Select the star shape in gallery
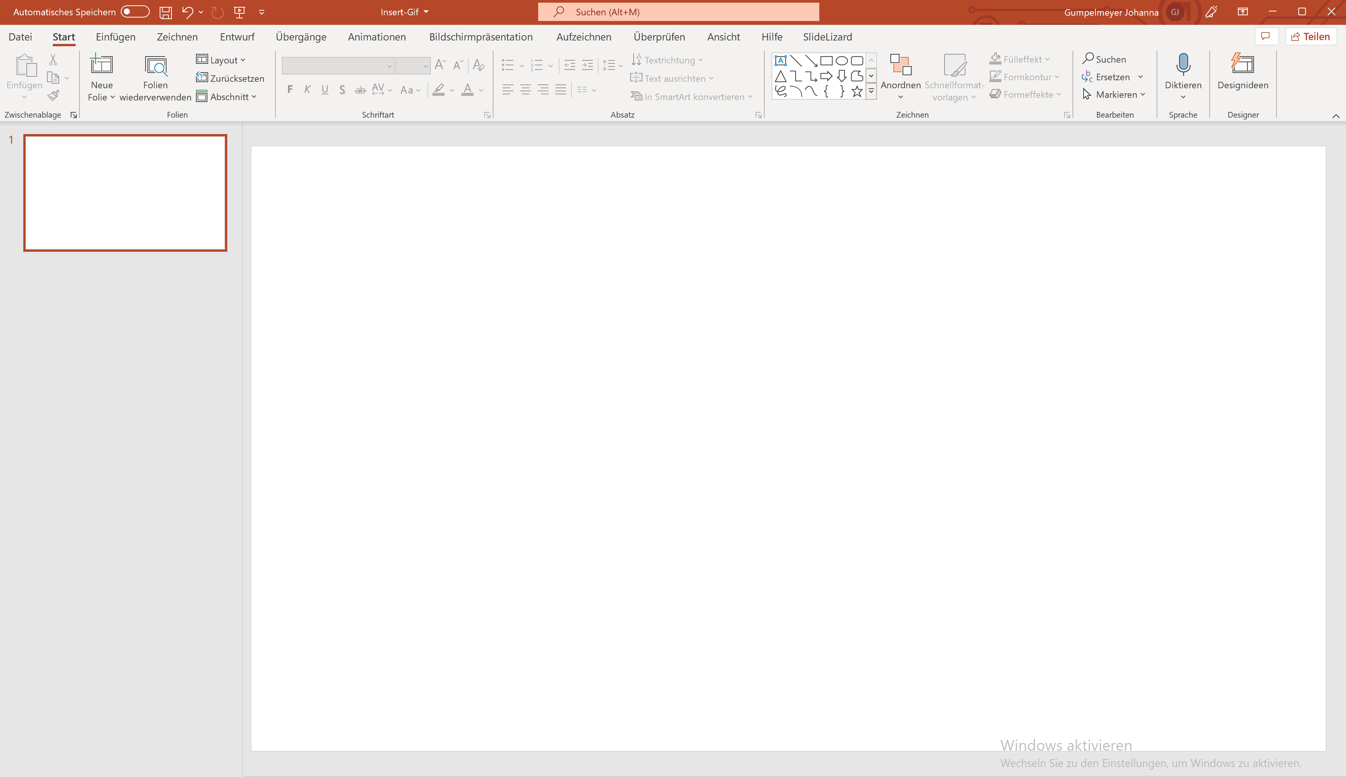This screenshot has width=1346, height=777. (857, 91)
